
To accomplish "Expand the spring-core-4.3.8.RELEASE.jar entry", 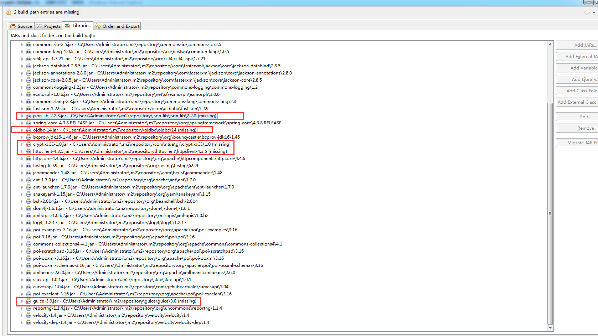I will click(x=22, y=123).
